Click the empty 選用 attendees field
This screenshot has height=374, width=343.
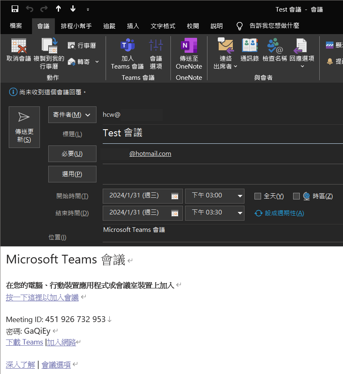pos(223,175)
